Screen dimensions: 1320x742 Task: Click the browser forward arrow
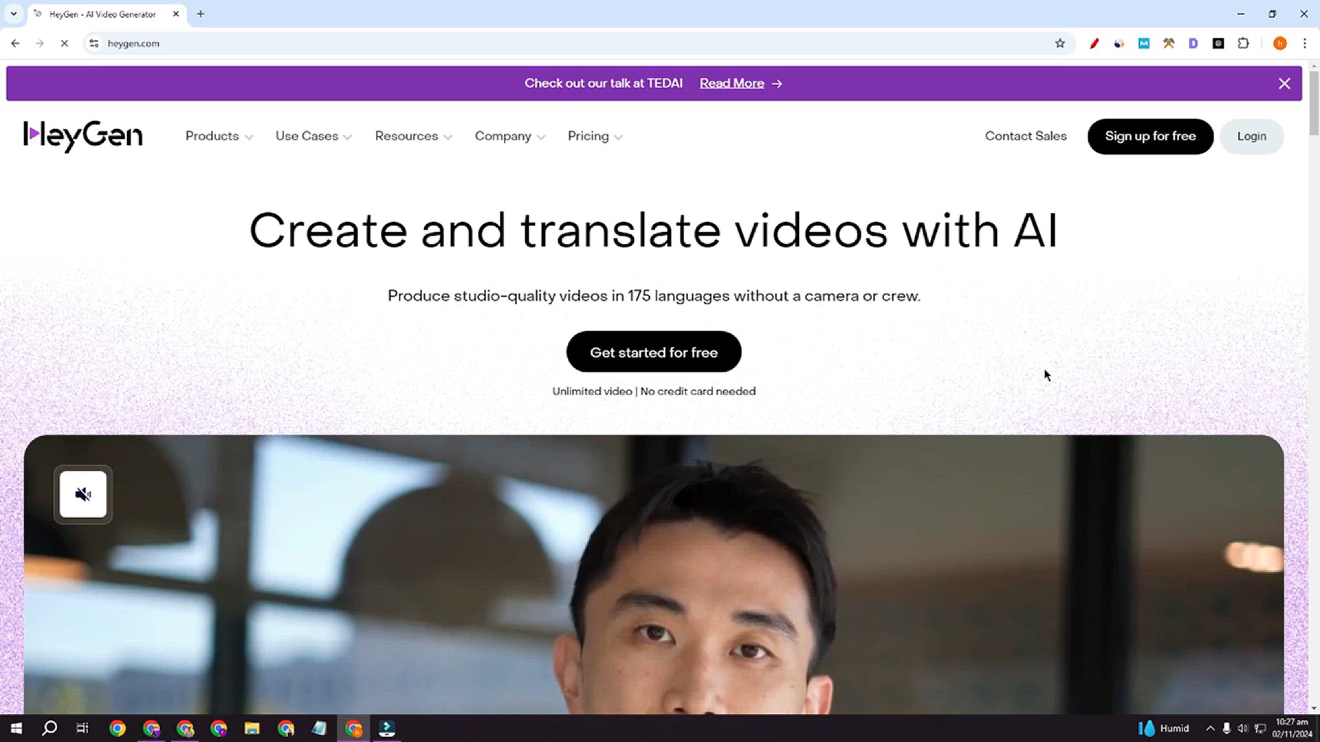pos(40,43)
